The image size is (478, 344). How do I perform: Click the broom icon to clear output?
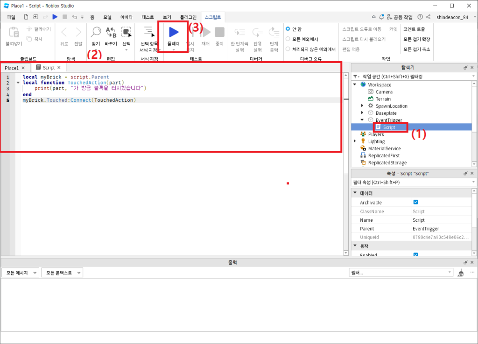pyautogui.click(x=461, y=273)
